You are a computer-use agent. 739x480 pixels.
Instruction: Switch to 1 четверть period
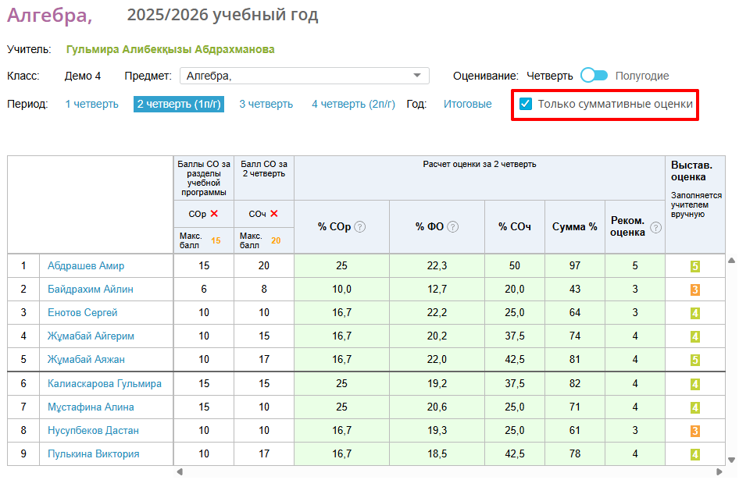pyautogui.click(x=91, y=105)
